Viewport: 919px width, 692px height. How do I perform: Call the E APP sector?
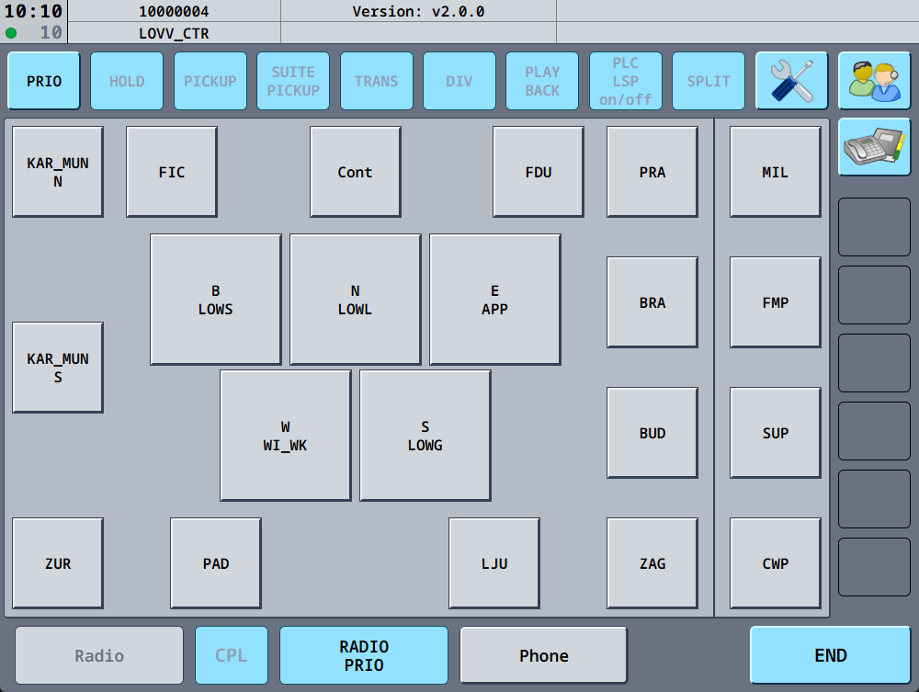494,299
